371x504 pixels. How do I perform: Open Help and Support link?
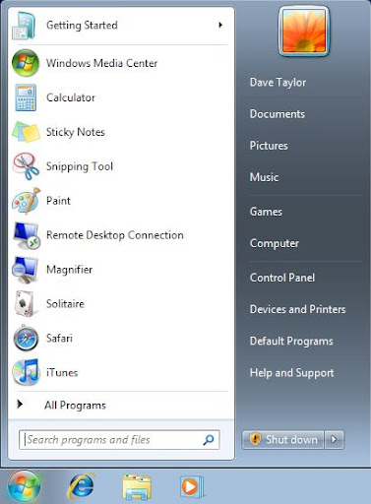pos(291,373)
